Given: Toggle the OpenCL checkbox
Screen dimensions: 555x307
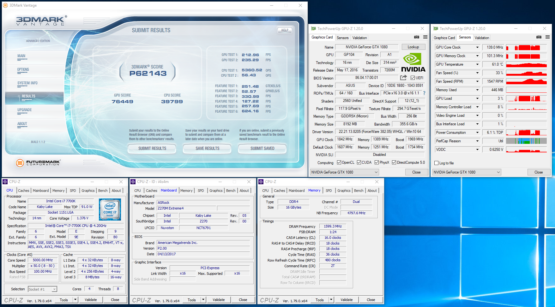Looking at the screenshot, I should (339, 162).
